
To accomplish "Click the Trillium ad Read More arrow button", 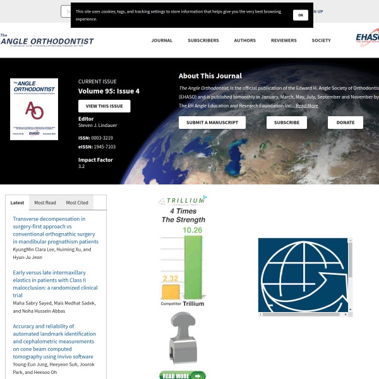I will coord(183,375).
